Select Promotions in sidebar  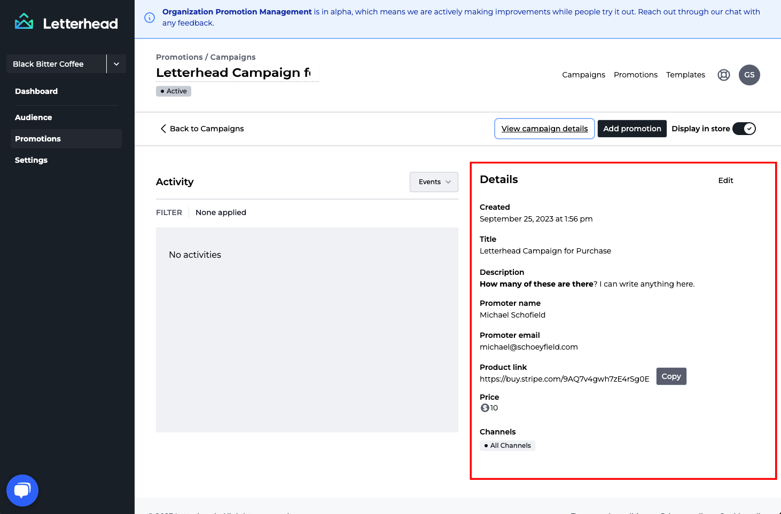(66, 139)
